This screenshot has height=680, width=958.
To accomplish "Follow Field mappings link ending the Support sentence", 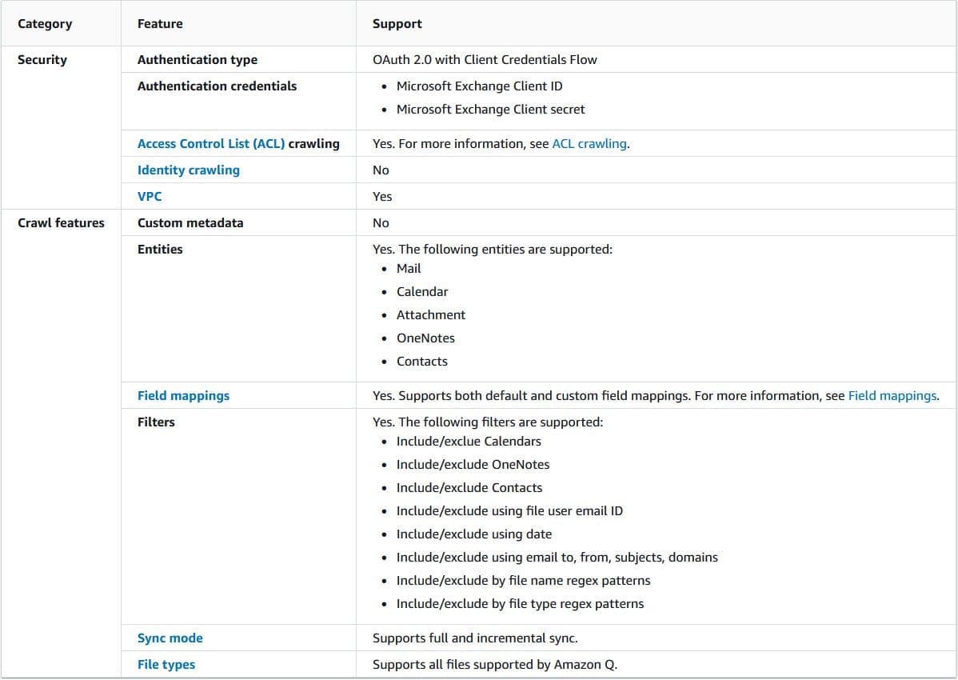I will click(x=892, y=396).
